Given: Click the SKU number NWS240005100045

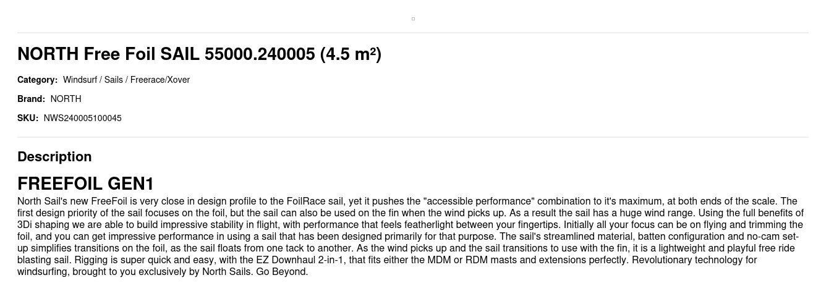Looking at the screenshot, I should pos(82,118).
